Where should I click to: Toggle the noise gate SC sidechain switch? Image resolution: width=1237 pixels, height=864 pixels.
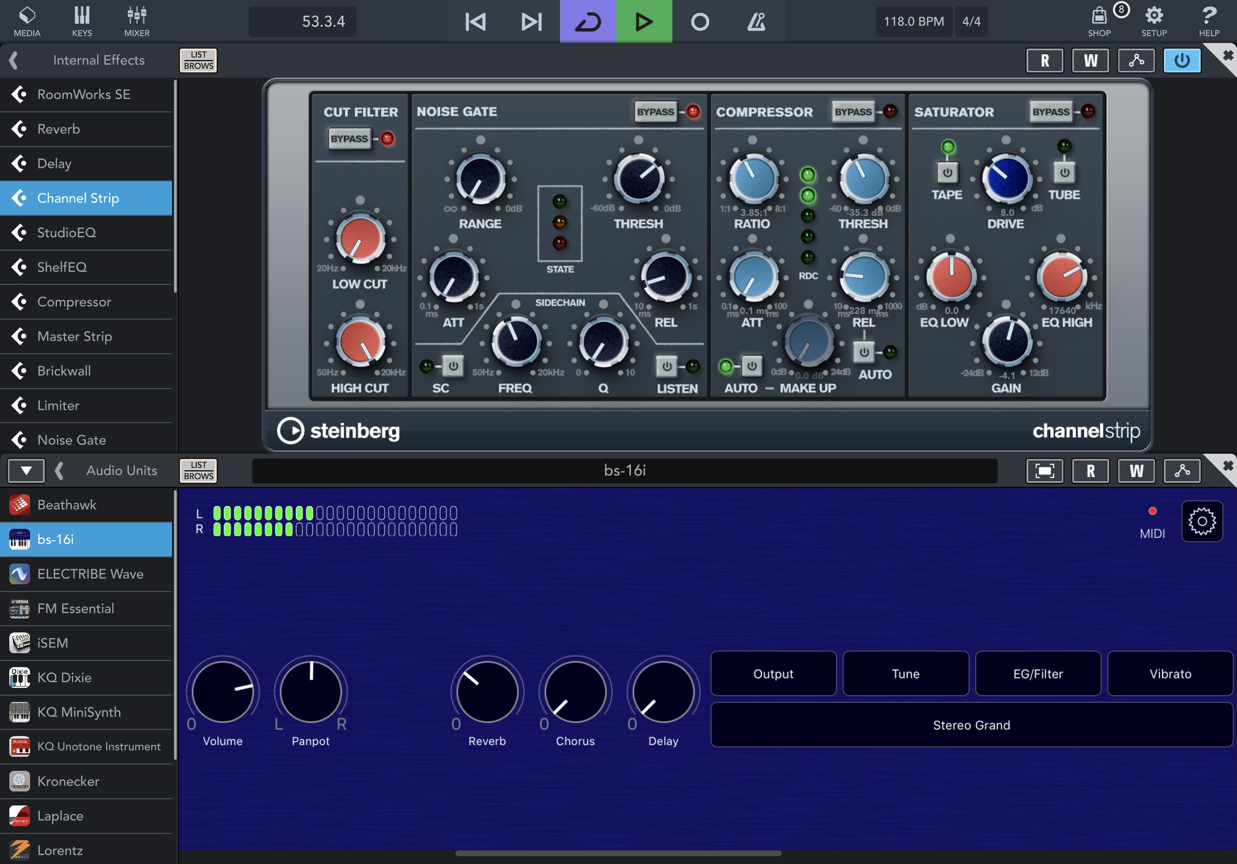coord(453,366)
